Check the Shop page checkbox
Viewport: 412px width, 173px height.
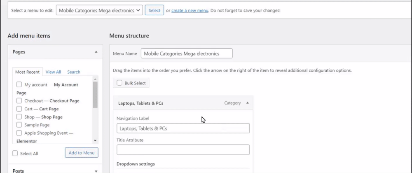[19, 117]
